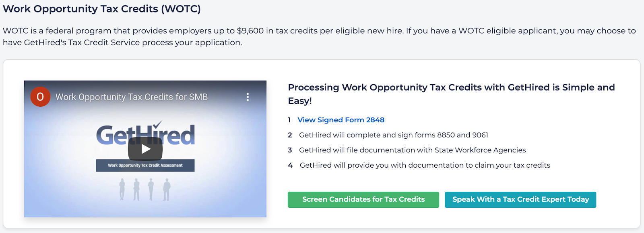Click the step number 3 marker
The image size is (644, 233).
click(x=290, y=150)
